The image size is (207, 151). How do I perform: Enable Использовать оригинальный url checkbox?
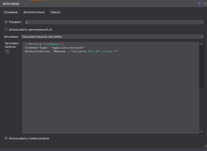coord(6,30)
